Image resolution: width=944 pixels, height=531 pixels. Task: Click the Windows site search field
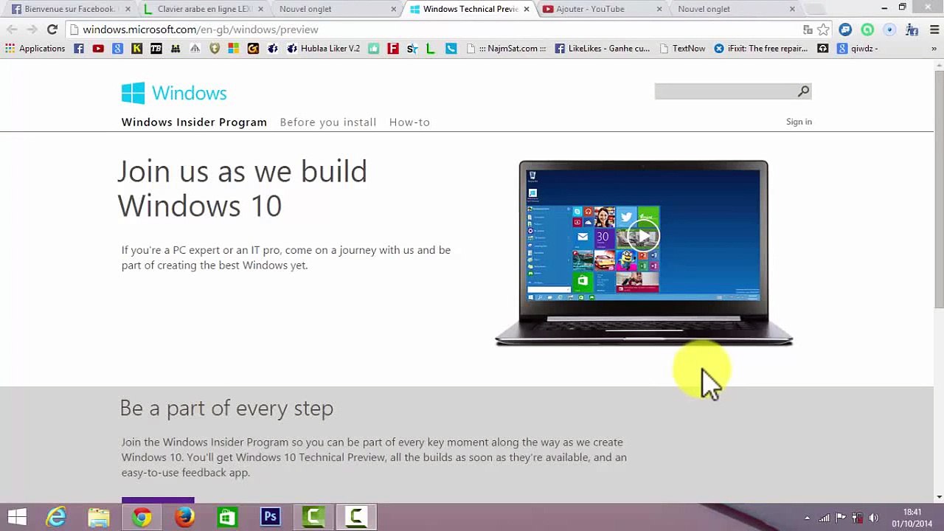[x=726, y=91]
